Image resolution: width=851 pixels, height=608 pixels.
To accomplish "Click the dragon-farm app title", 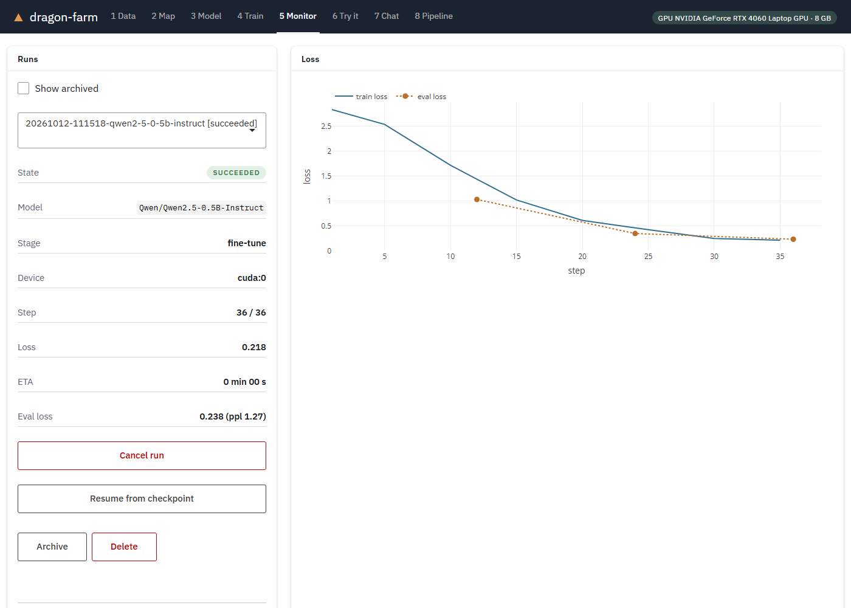I will pos(64,17).
